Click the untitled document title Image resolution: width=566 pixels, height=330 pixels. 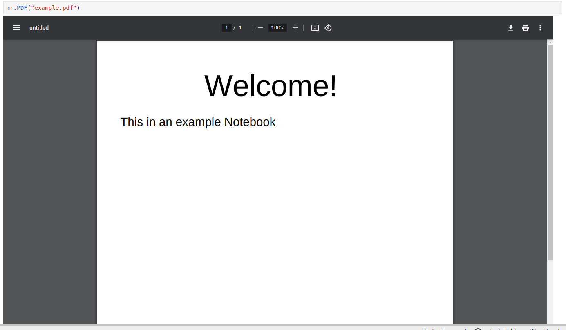click(x=39, y=27)
